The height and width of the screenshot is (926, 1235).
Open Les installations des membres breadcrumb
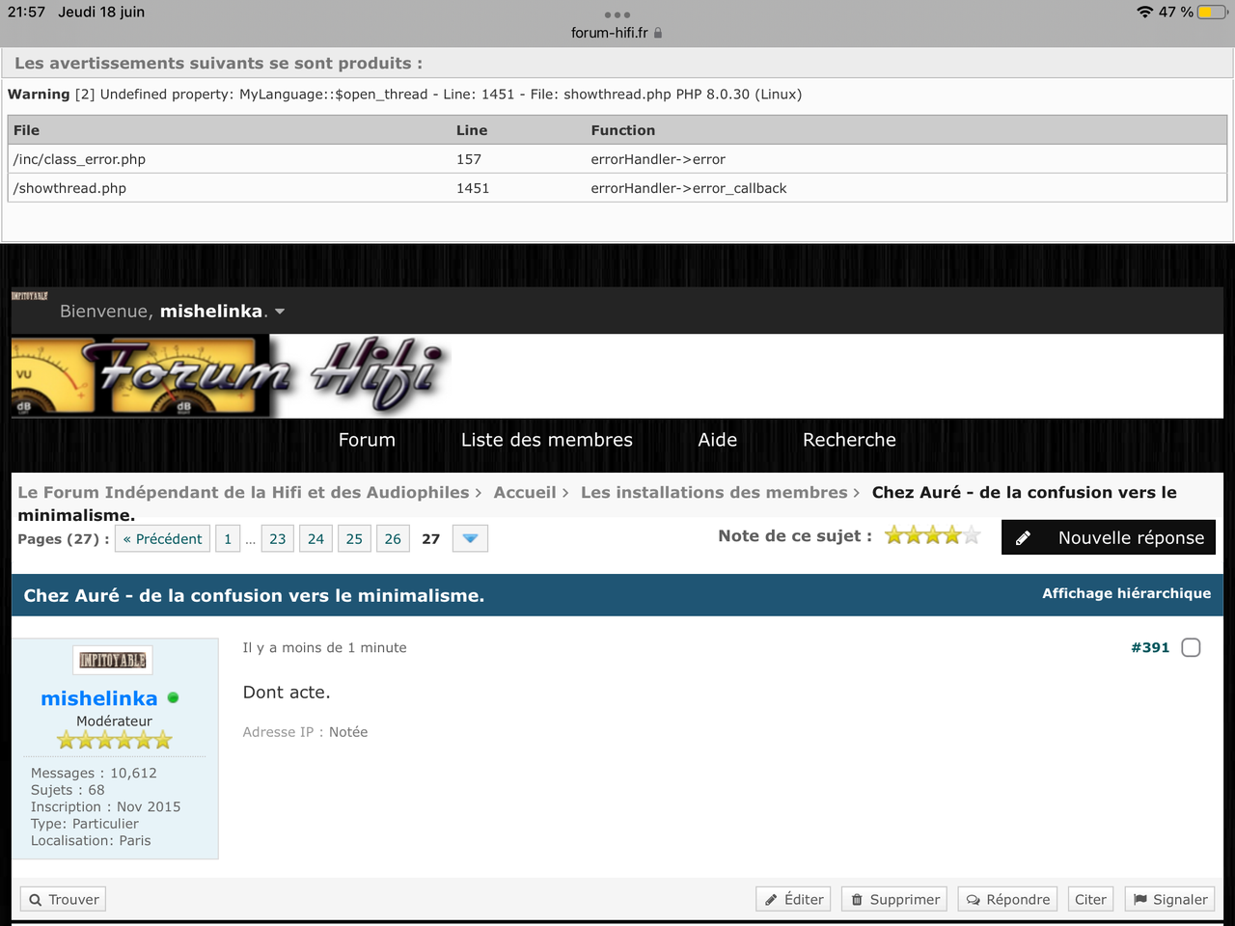(x=714, y=492)
